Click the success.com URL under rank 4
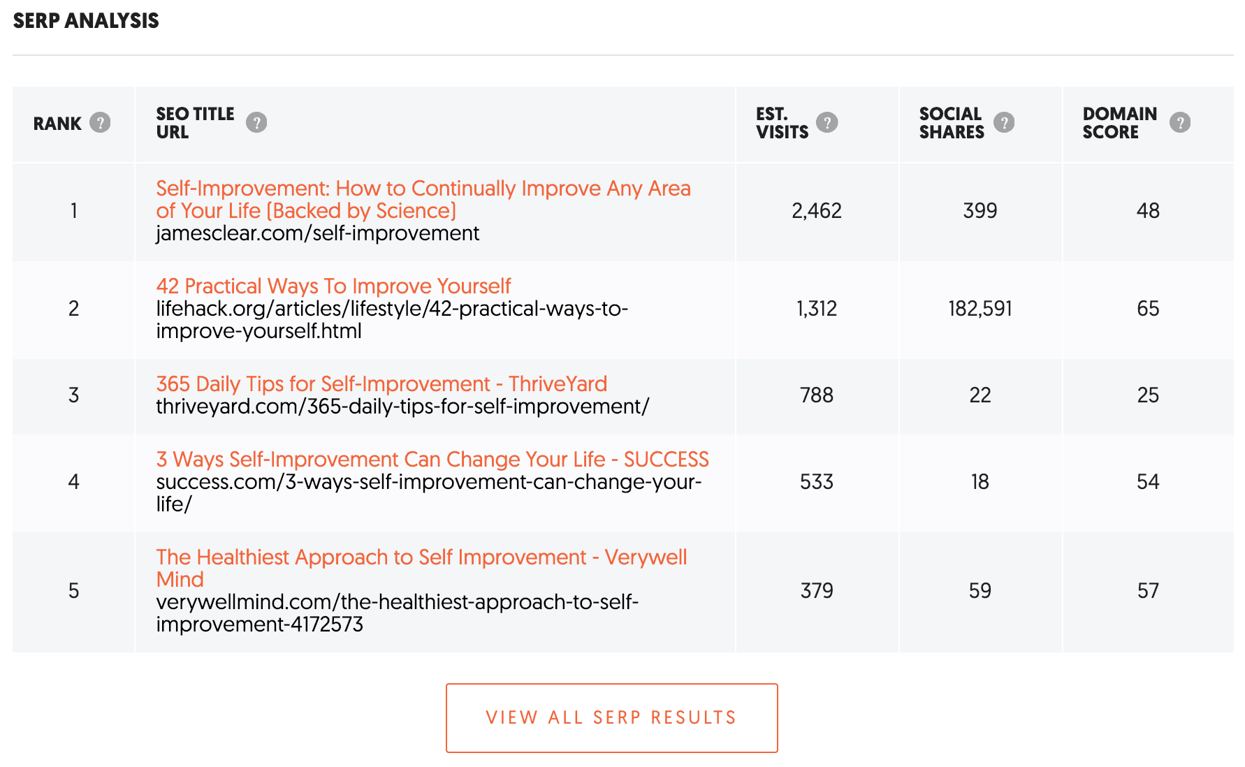The image size is (1245, 767). [429, 492]
